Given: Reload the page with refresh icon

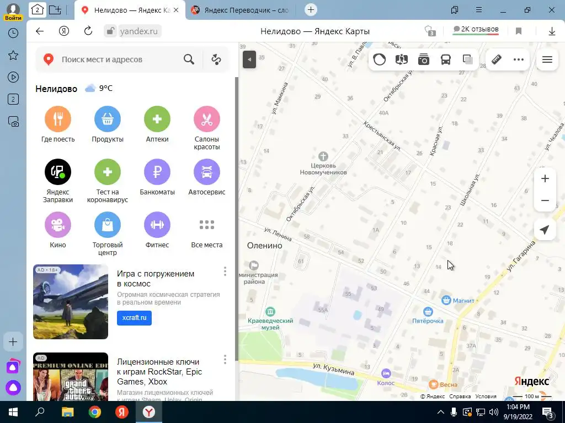Looking at the screenshot, I should [88, 31].
